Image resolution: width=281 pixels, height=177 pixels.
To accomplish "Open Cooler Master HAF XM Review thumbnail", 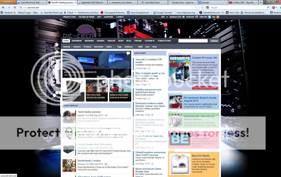I will coord(74,91).
